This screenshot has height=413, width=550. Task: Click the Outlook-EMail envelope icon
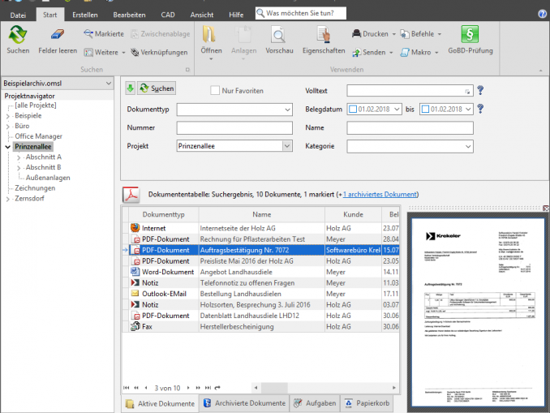[x=135, y=293]
